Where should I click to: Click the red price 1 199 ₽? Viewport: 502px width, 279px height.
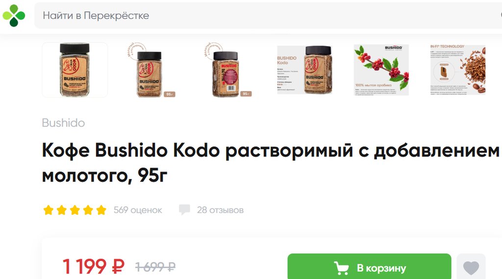pos(93,267)
